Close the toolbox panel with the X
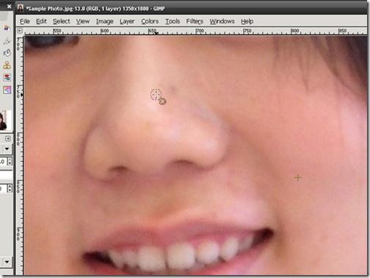The height and width of the screenshot is (278, 370). pos(9,7)
